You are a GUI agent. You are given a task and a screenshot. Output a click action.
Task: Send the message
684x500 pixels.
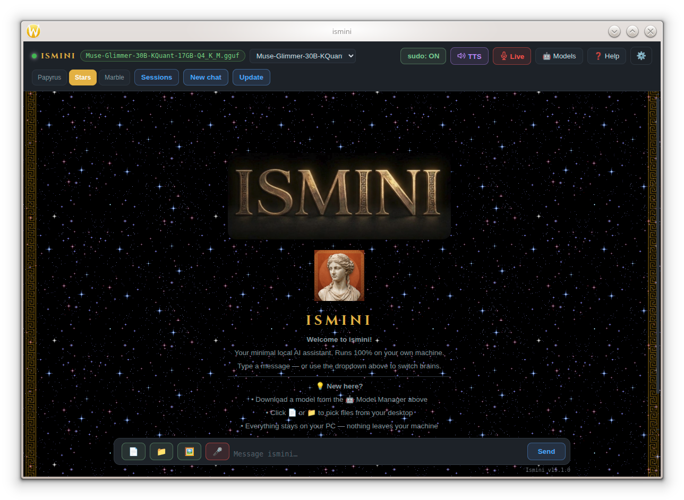pyautogui.click(x=546, y=452)
